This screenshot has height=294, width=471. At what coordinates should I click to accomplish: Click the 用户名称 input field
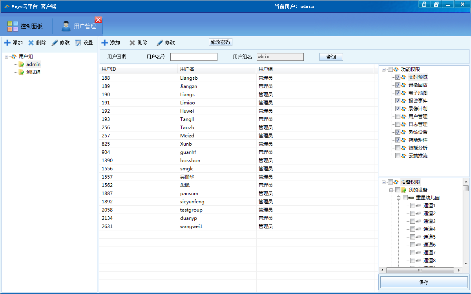pyautogui.click(x=194, y=57)
